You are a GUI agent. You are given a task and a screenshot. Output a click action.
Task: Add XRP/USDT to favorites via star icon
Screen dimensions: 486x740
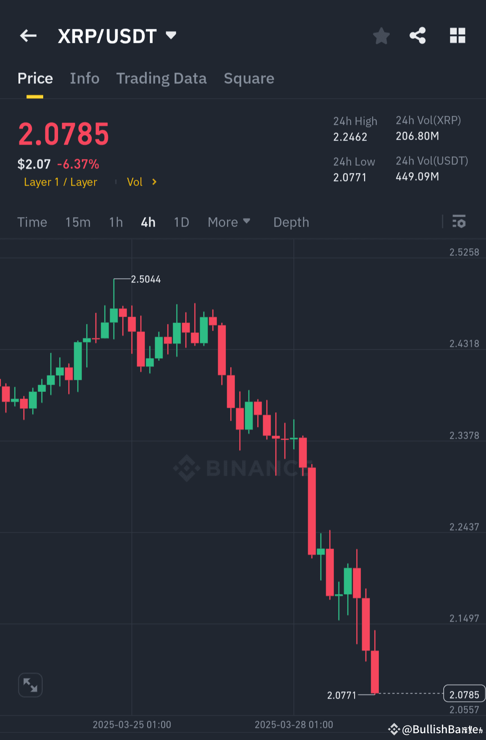click(x=381, y=36)
